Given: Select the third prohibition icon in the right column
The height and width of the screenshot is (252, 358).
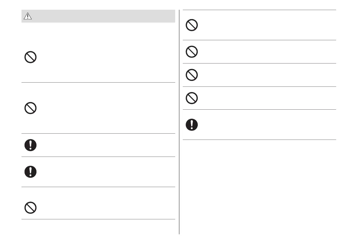Looking at the screenshot, I should click(191, 75).
